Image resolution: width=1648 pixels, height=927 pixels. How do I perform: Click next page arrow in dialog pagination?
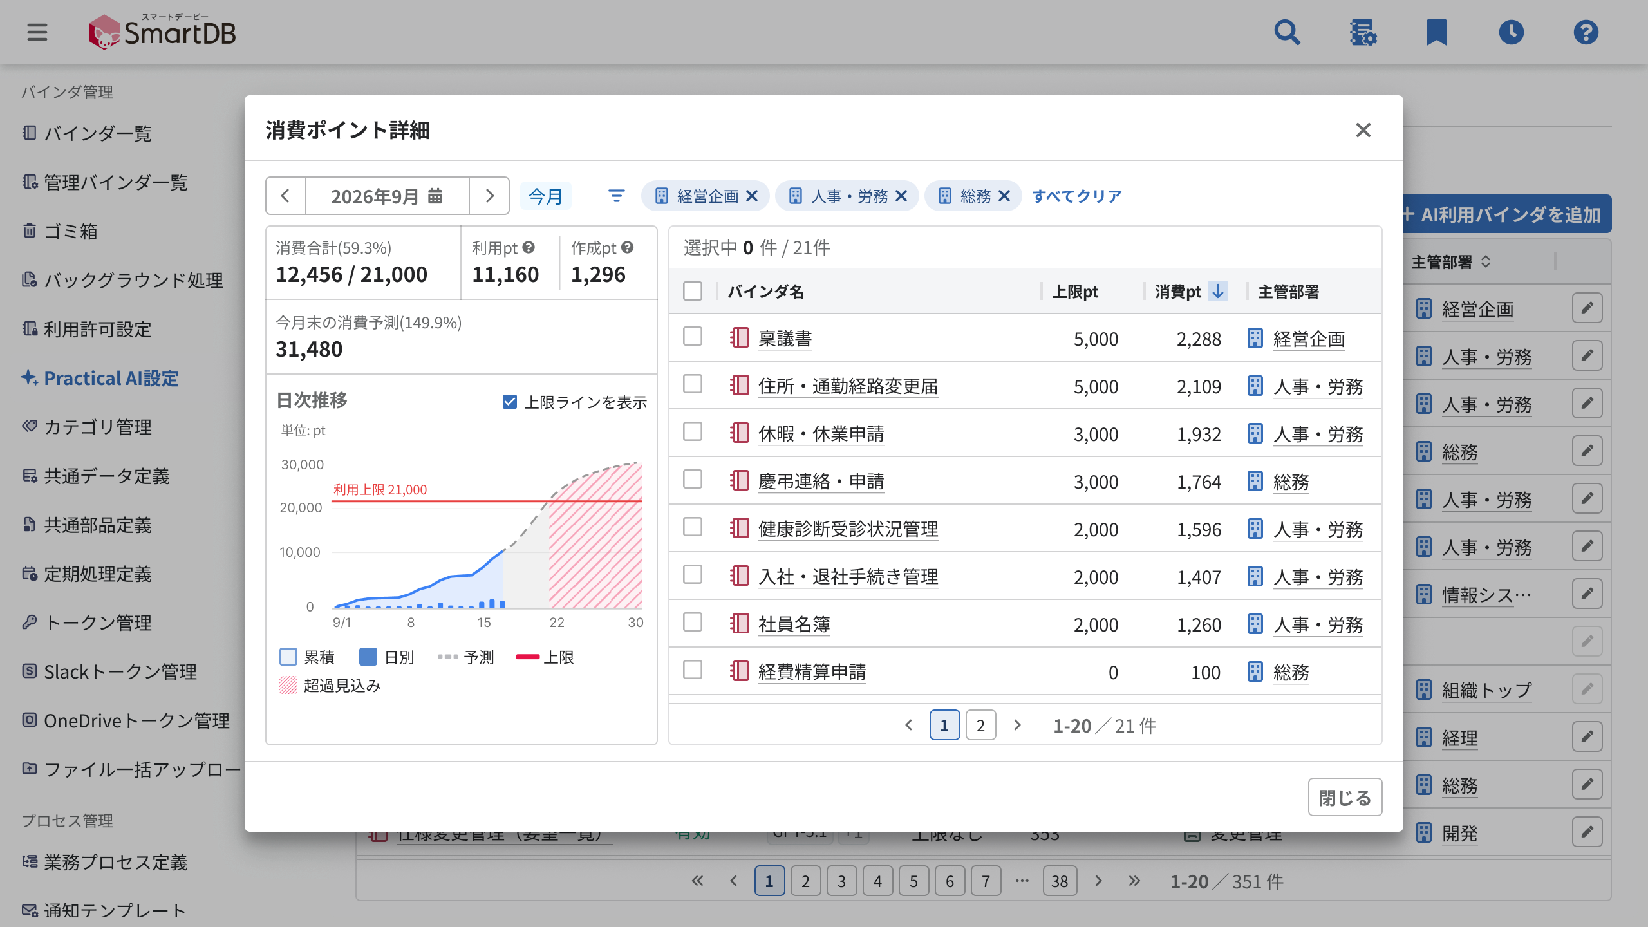click(x=1017, y=726)
